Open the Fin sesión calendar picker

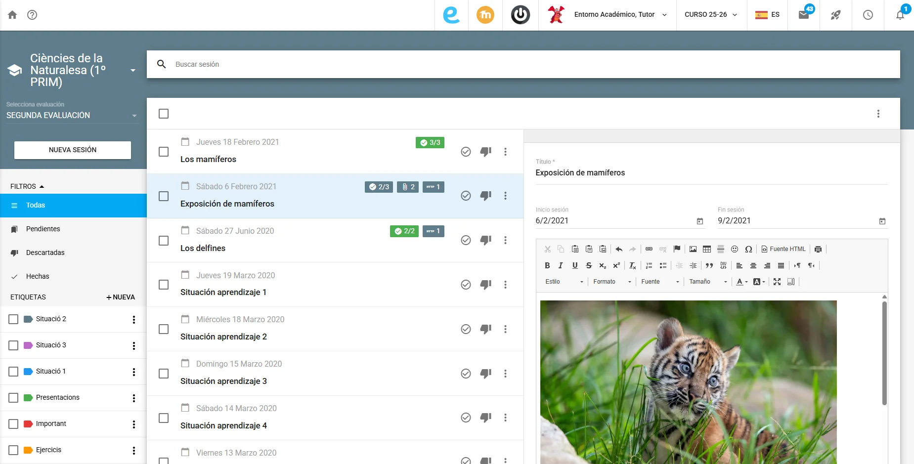(x=882, y=221)
